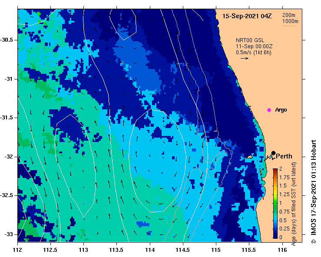Screen dimensions: 321x257
Task: Click the 'Argo' legend label
Action: 281,110
